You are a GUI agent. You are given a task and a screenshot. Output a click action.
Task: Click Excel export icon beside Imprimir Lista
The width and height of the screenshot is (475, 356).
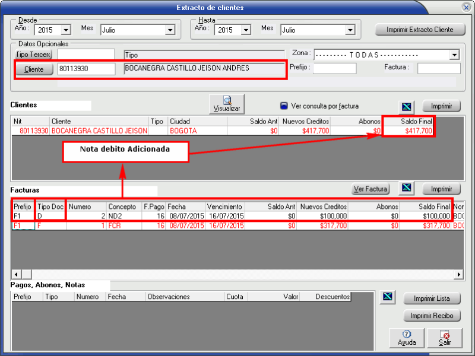(387, 297)
